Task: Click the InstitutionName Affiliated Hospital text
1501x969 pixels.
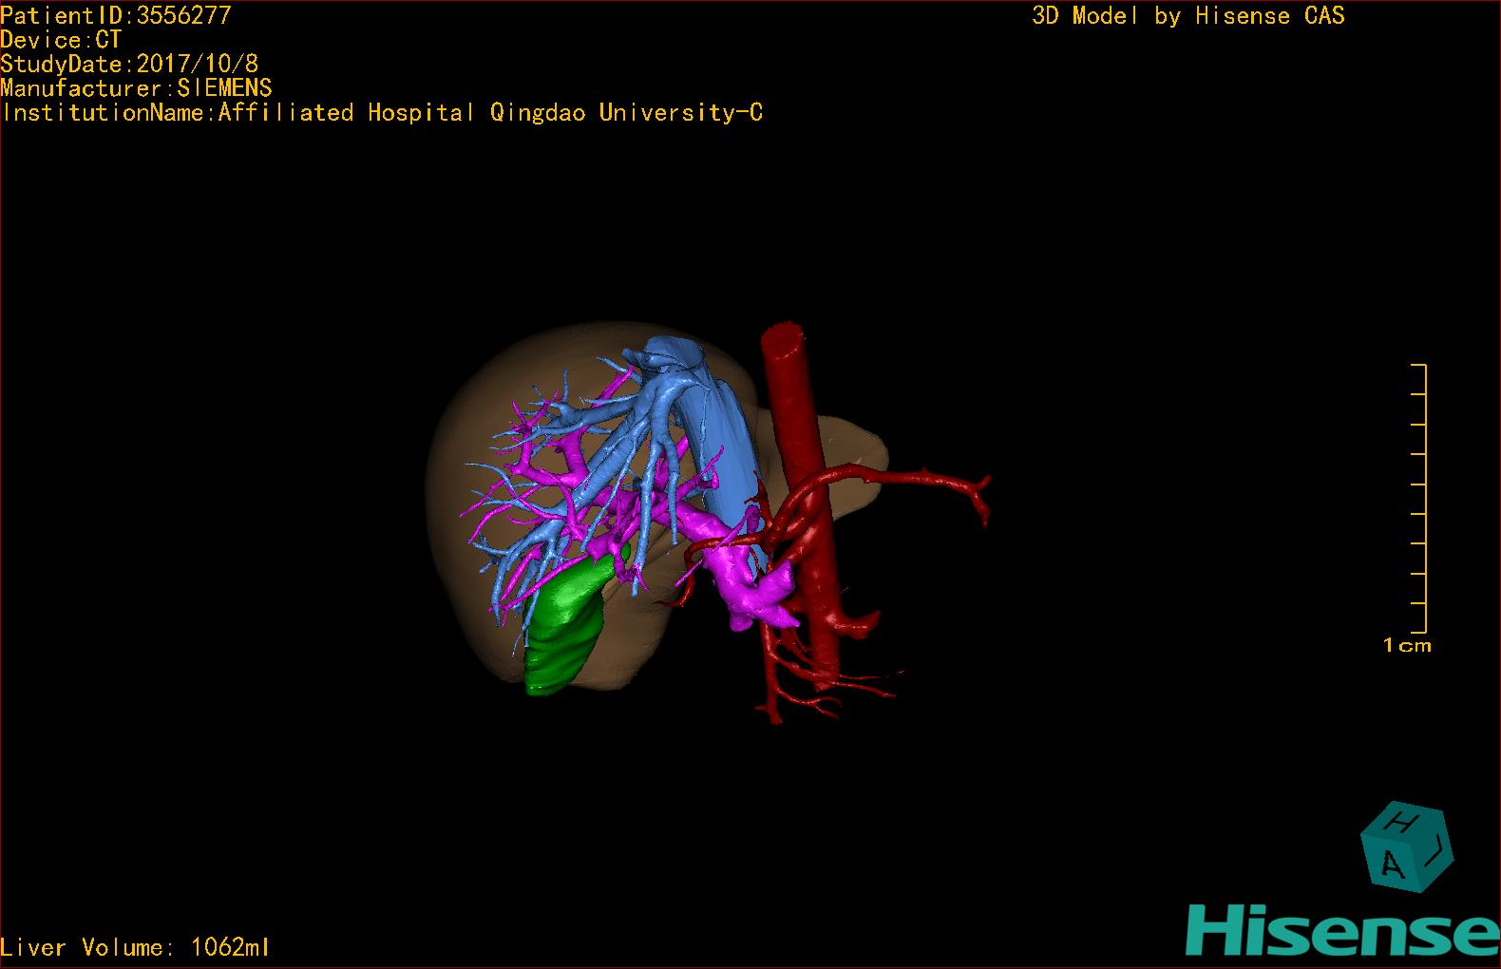Action: pyautogui.click(x=382, y=113)
